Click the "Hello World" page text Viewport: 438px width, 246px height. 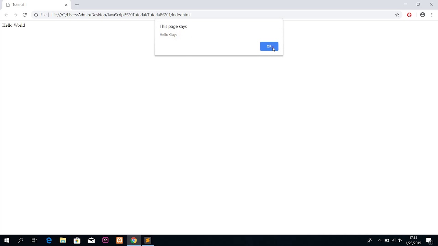(14, 25)
